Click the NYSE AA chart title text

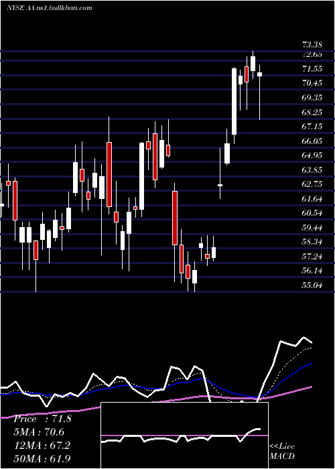pyautogui.click(x=49, y=8)
